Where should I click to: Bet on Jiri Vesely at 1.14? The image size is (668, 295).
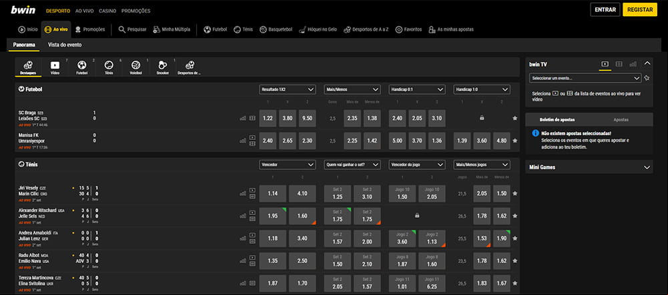pos(273,193)
